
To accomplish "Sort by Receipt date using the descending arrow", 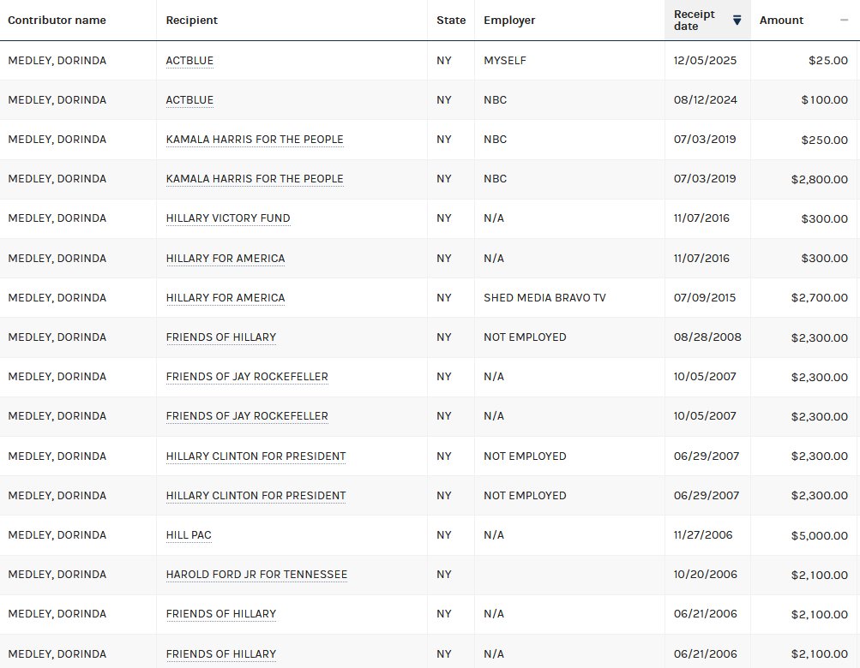I will pyautogui.click(x=737, y=21).
